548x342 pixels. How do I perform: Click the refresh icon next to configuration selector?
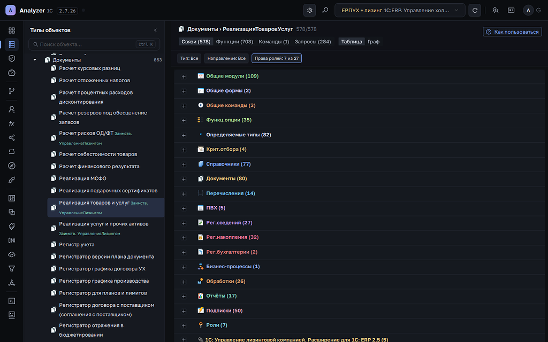point(475,11)
